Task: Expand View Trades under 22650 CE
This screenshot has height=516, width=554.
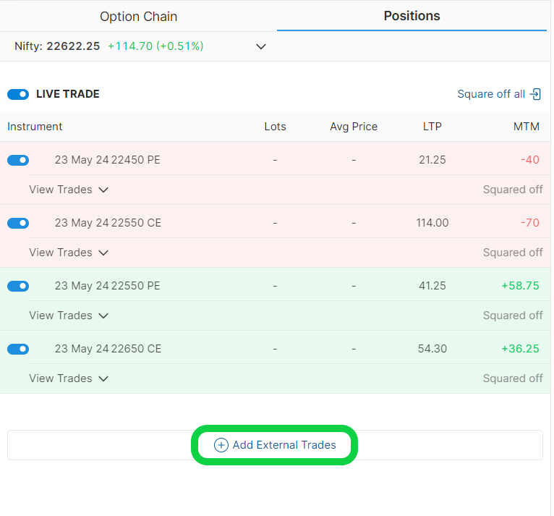Action: [x=69, y=378]
